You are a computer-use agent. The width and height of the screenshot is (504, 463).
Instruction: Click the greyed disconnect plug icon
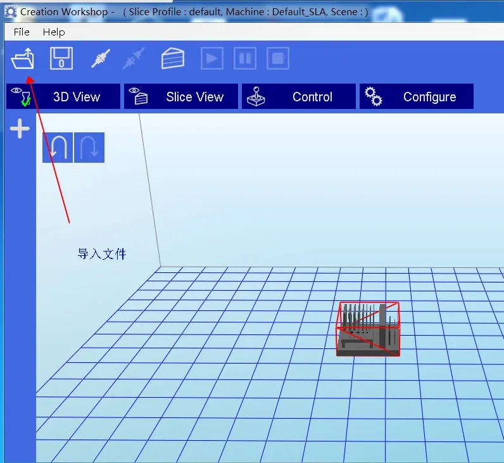coord(134,58)
